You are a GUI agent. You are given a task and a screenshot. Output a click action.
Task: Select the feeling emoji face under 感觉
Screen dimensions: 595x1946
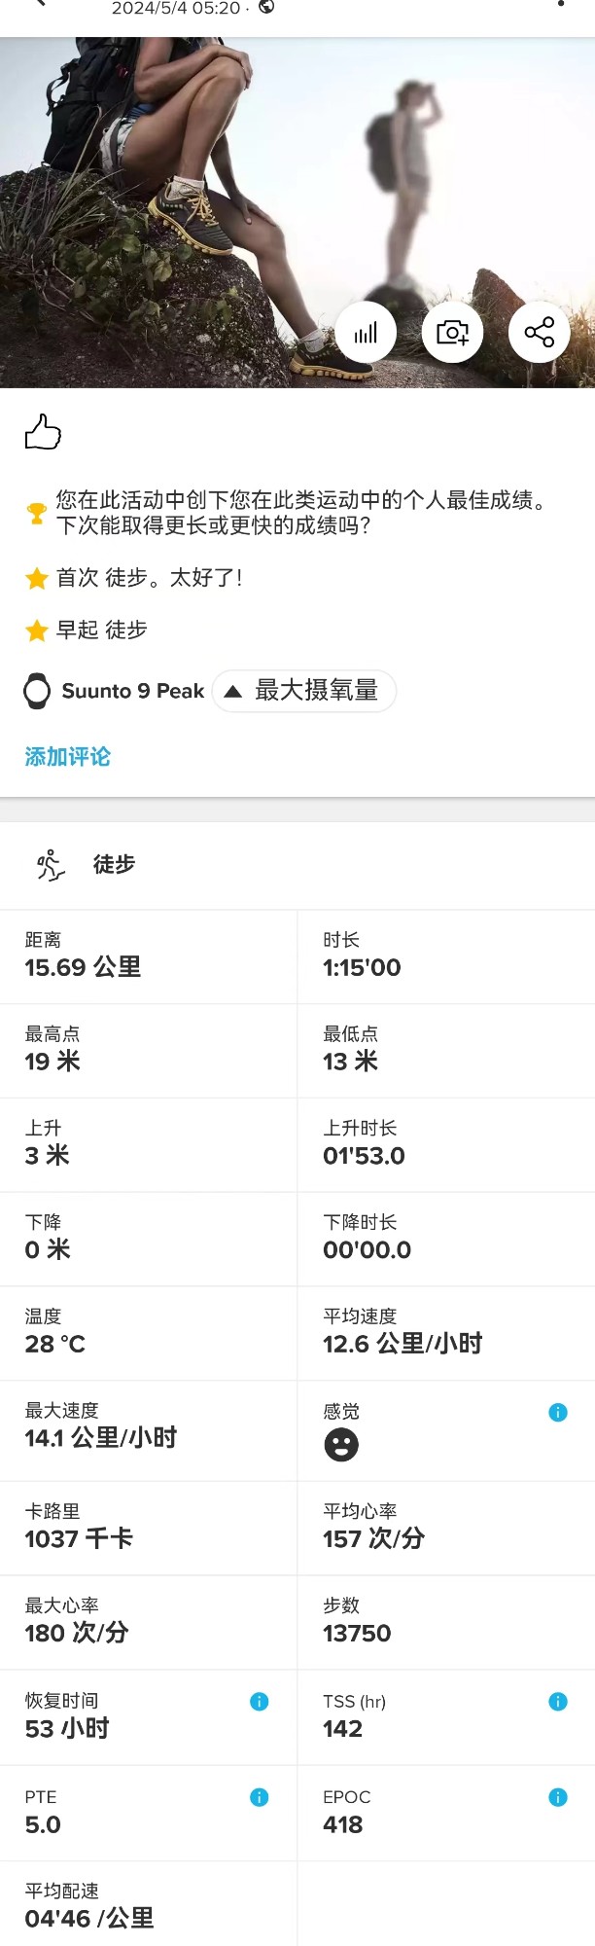click(341, 1445)
